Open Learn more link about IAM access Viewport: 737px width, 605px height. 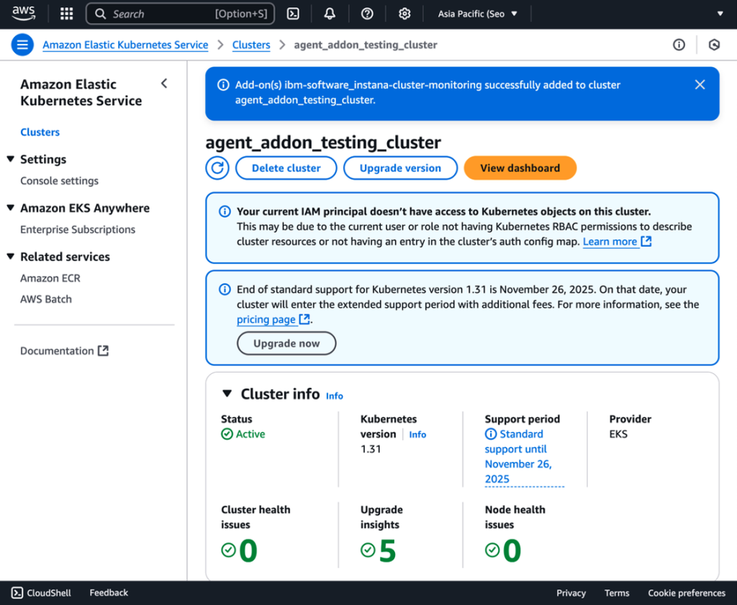click(x=617, y=242)
